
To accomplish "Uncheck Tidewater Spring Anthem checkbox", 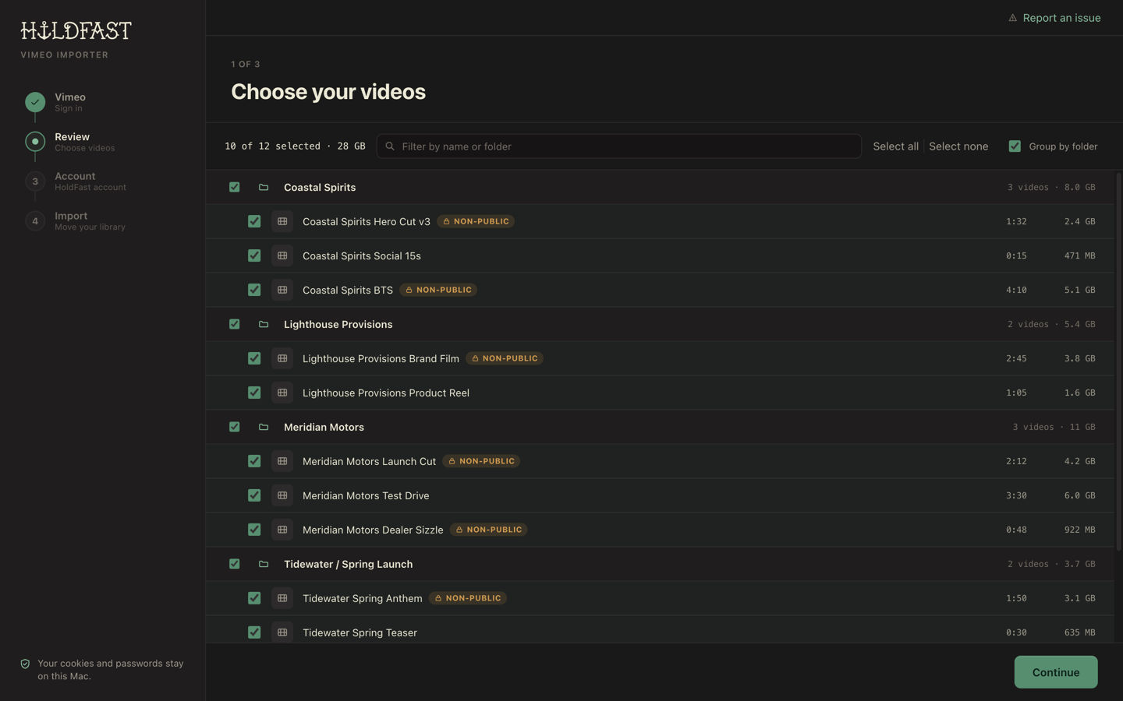I will tap(254, 599).
